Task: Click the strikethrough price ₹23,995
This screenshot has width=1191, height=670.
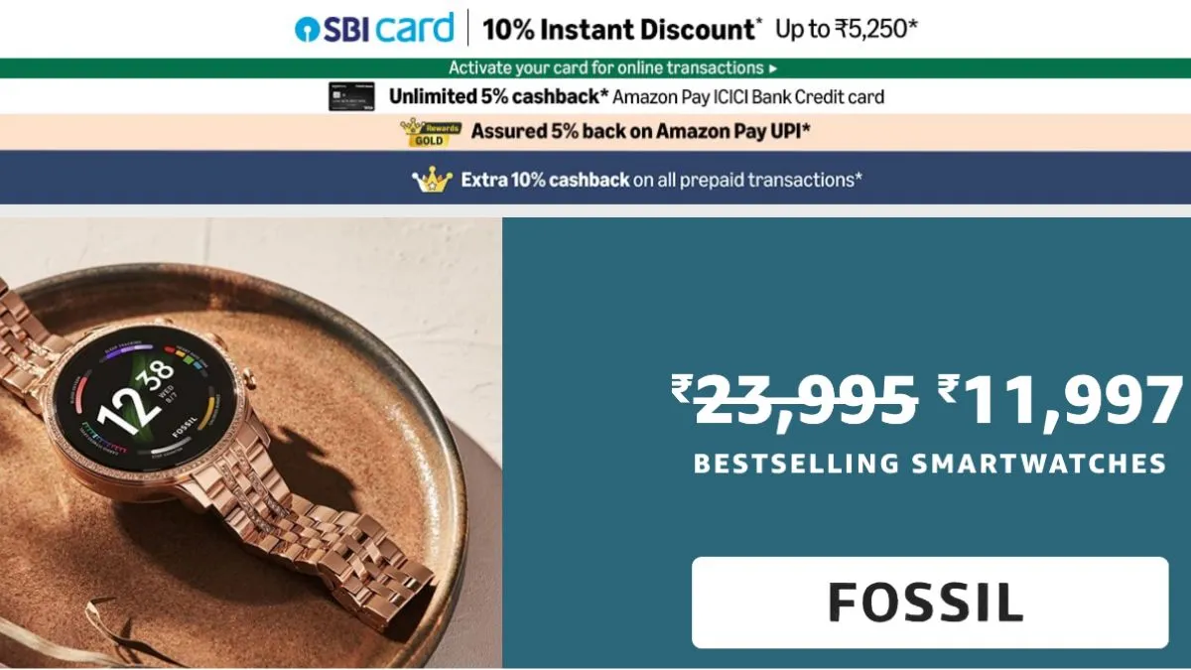Action: click(x=793, y=400)
